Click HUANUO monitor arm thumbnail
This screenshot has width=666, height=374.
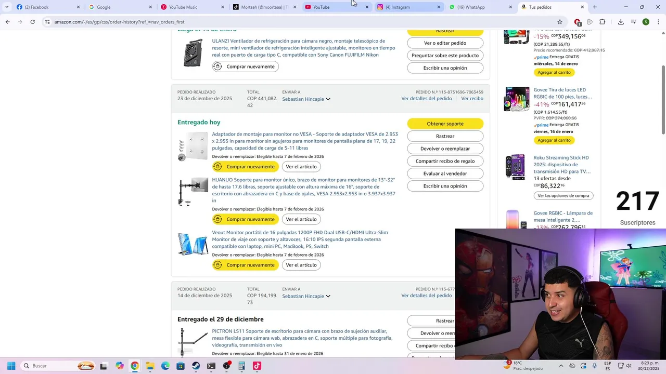(193, 192)
